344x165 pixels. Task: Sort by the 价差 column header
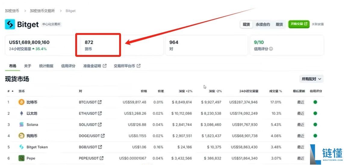(x=161, y=91)
